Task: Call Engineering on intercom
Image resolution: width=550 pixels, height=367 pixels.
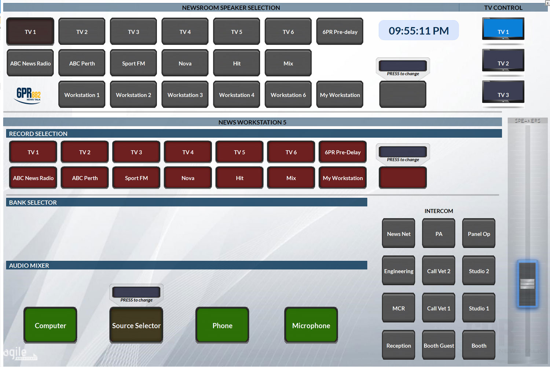Action: [399, 271]
